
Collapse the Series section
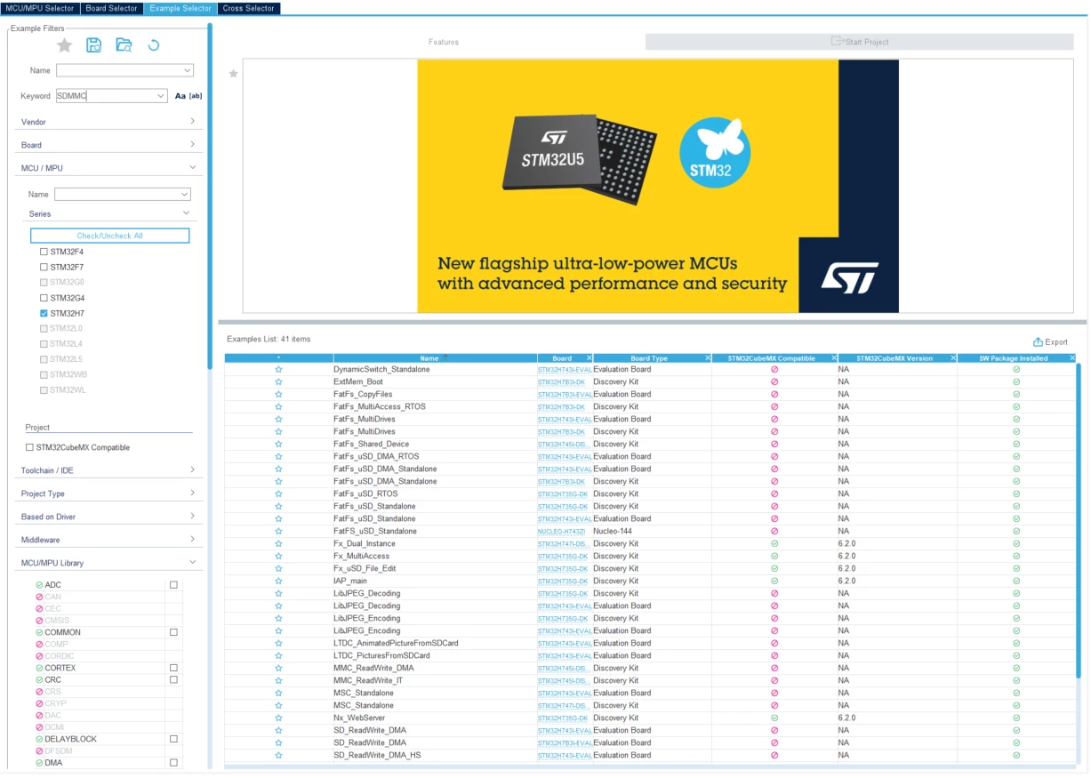(187, 213)
